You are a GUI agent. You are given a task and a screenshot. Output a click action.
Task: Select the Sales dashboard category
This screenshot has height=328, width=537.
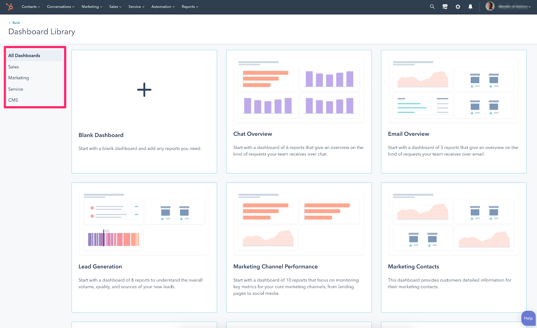pyautogui.click(x=14, y=67)
